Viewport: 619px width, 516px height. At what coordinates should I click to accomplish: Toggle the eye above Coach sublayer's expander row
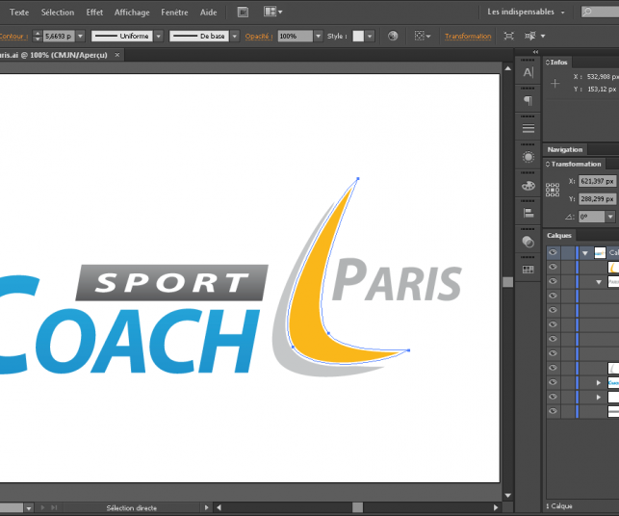pyautogui.click(x=554, y=368)
